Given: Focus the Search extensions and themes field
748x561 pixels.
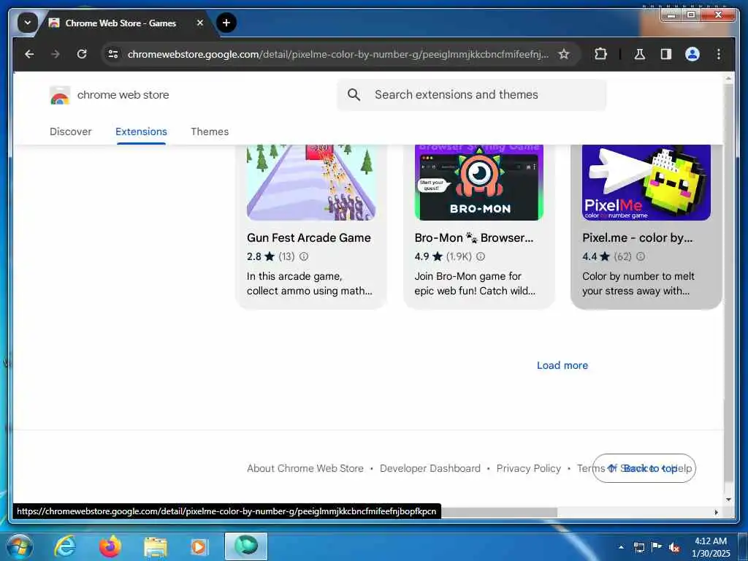Looking at the screenshot, I should point(471,94).
